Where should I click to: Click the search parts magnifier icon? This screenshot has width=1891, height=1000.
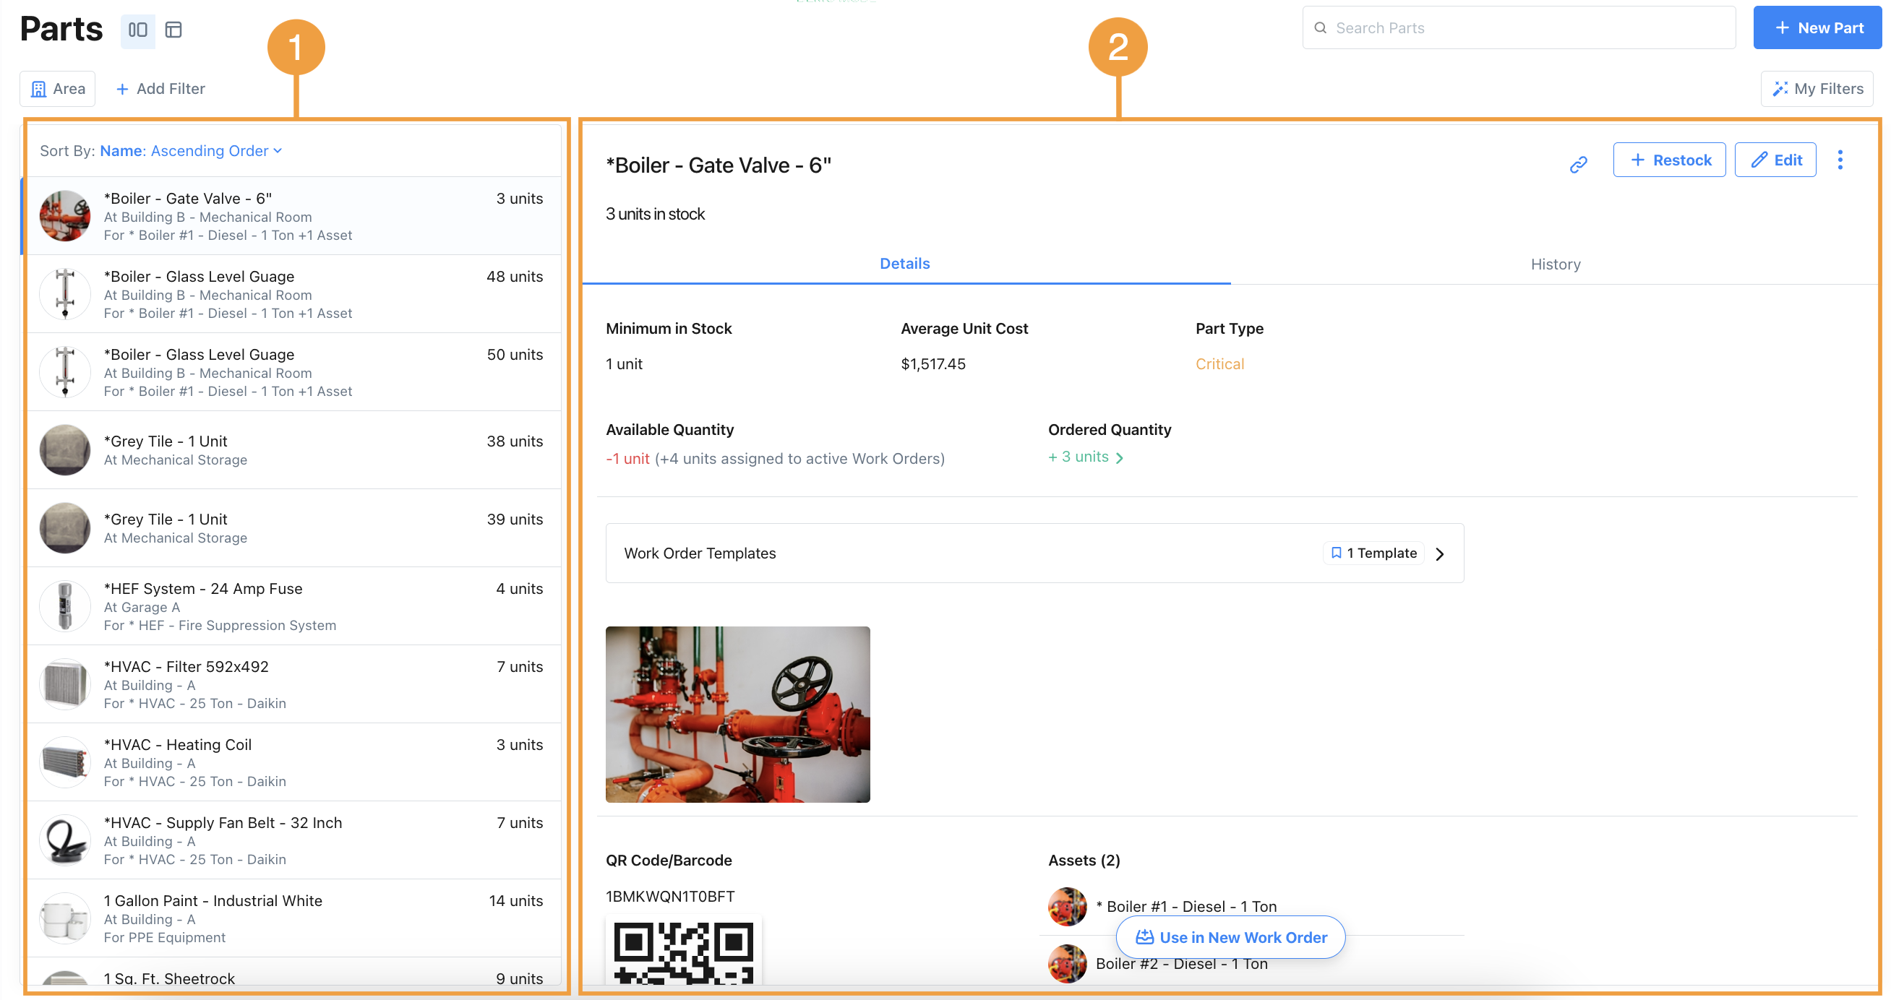1324,26
